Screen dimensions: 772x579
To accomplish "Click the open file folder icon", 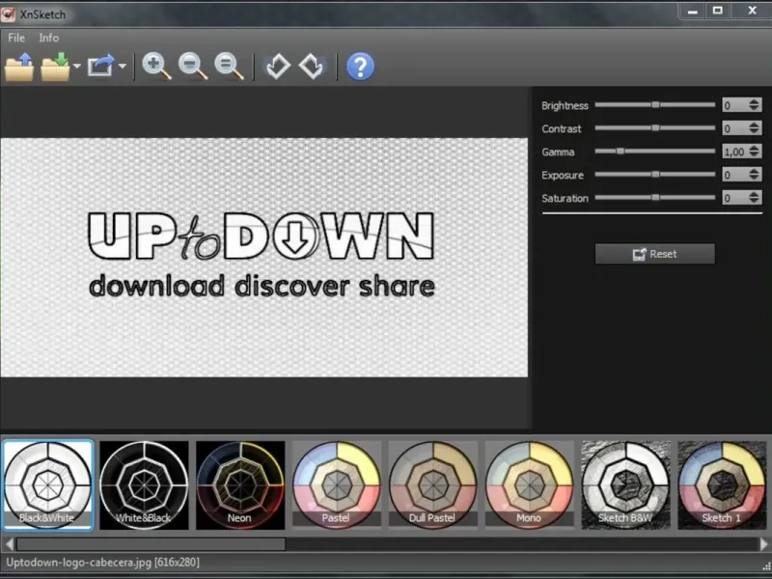I will (x=19, y=67).
